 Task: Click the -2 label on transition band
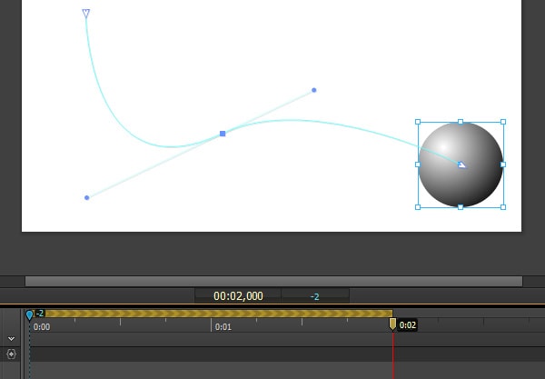[39, 314]
